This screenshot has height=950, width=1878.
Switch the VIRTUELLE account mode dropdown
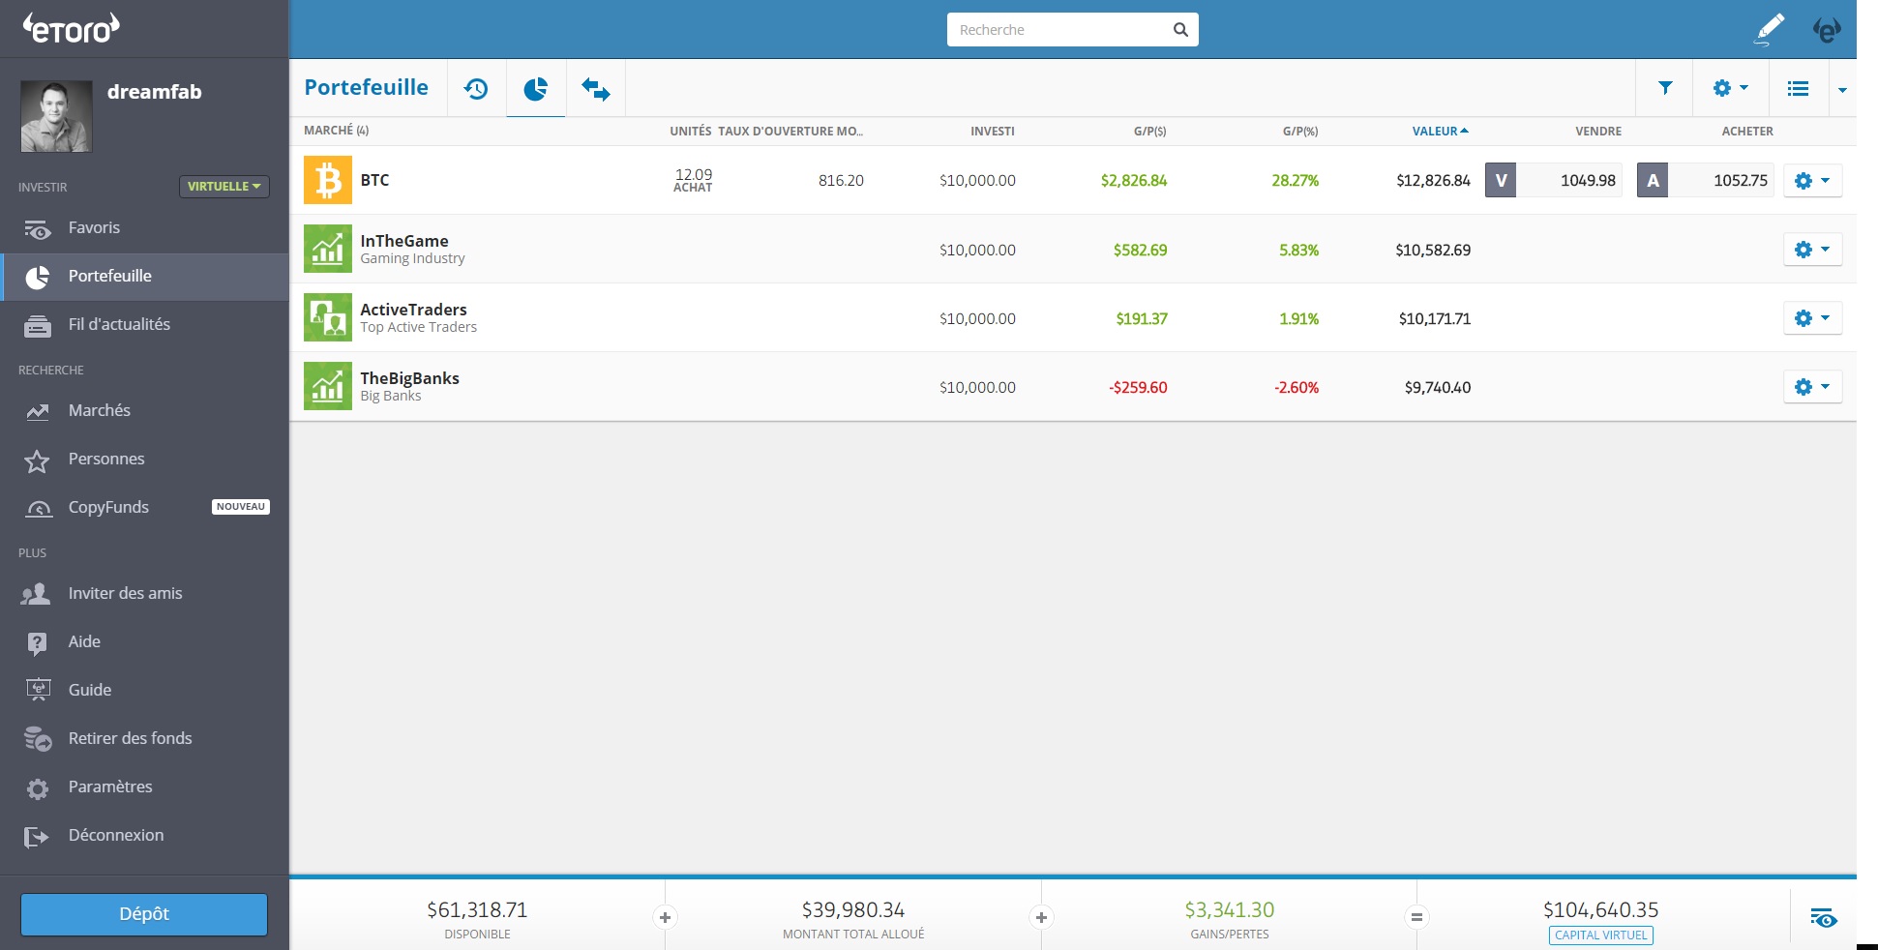224,187
